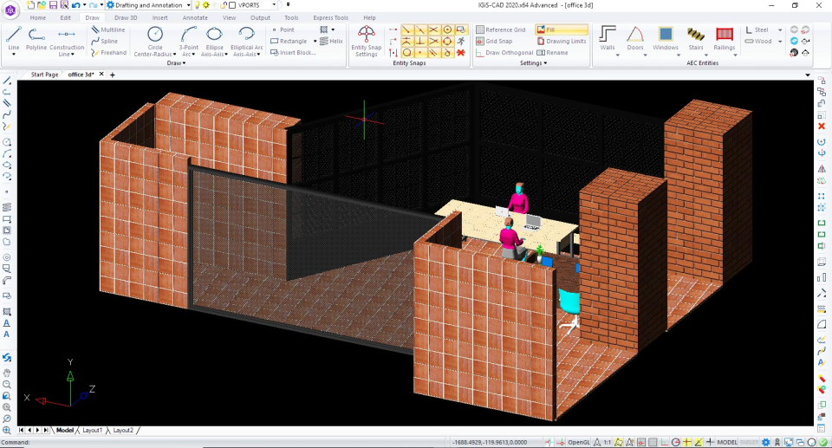Insert Doors from AEC Entities

click(x=635, y=38)
